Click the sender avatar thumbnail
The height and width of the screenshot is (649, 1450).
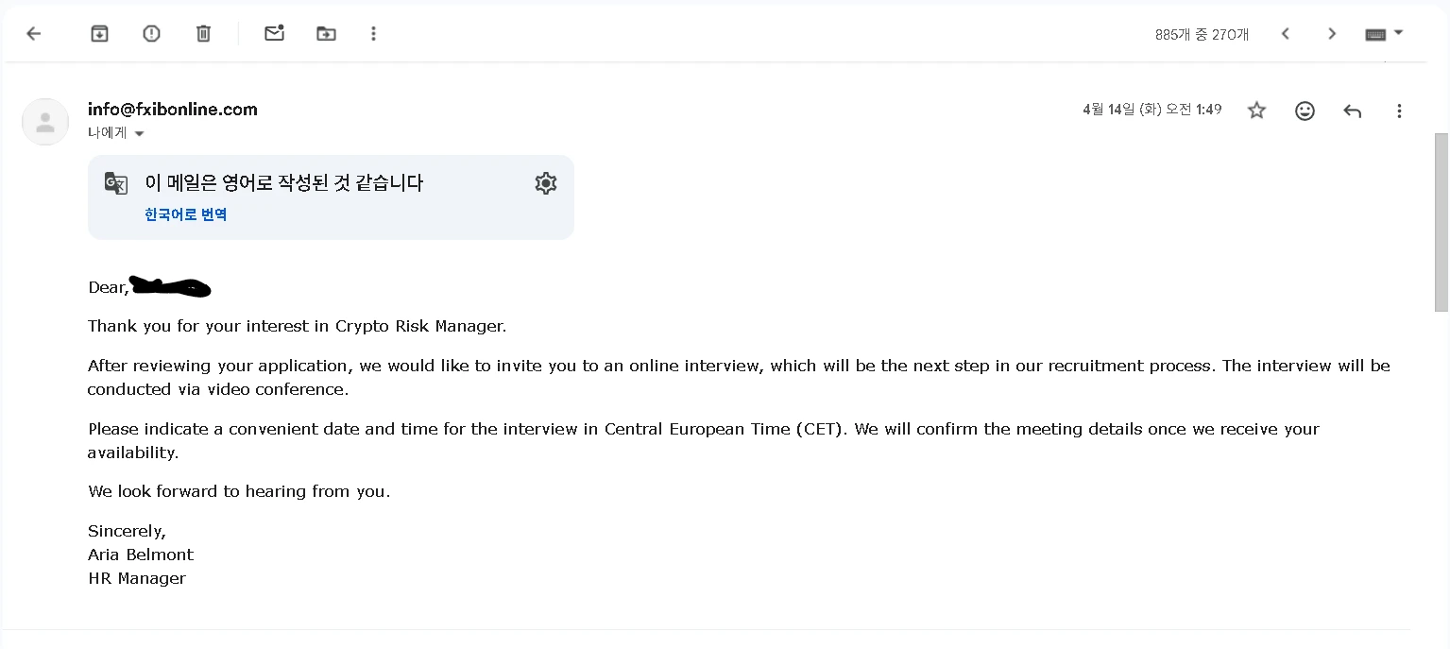pyautogui.click(x=45, y=122)
